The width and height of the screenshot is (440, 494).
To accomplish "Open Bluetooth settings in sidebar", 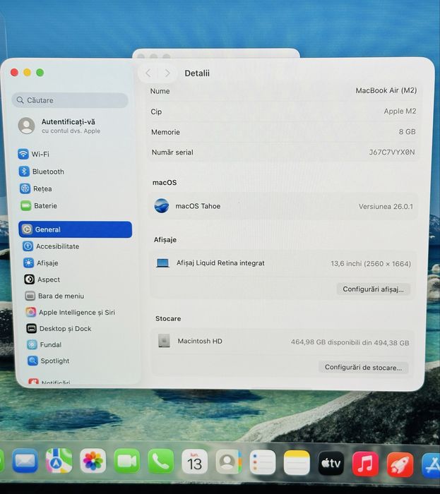I will (42, 171).
